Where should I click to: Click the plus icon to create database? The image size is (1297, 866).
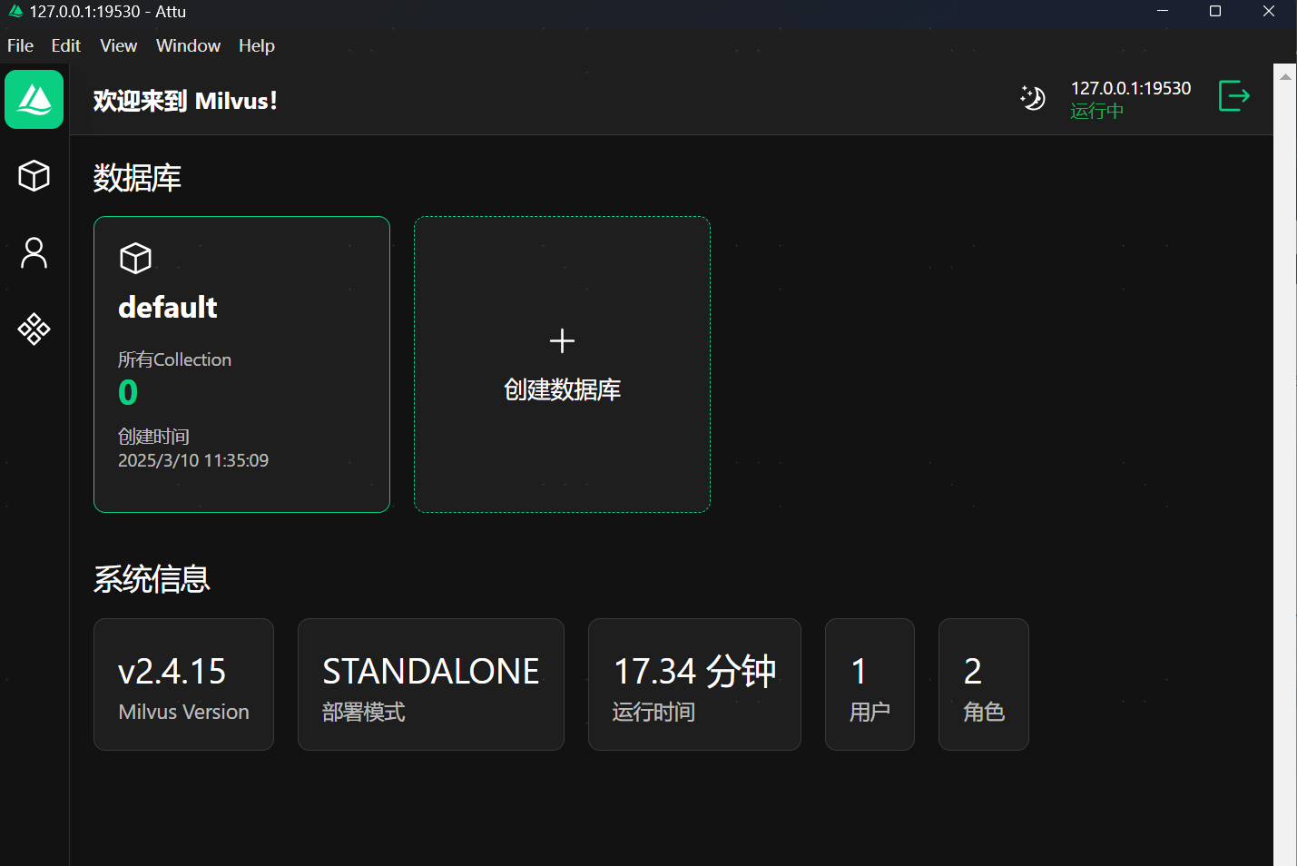tap(562, 340)
